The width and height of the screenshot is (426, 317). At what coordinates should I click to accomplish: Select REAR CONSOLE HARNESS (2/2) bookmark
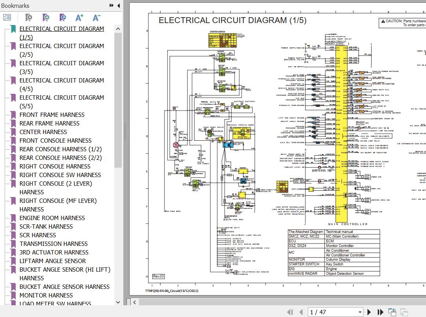point(61,158)
